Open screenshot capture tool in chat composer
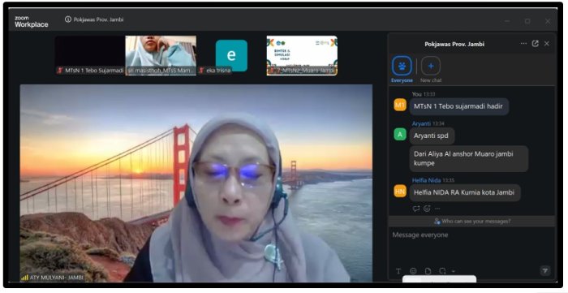The height and width of the screenshot is (293, 568). coord(443,271)
